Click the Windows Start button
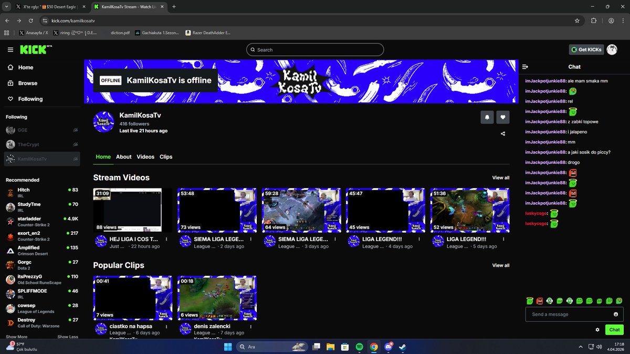Screen dimensions: 630x354 pyautogui.click(x=228, y=347)
